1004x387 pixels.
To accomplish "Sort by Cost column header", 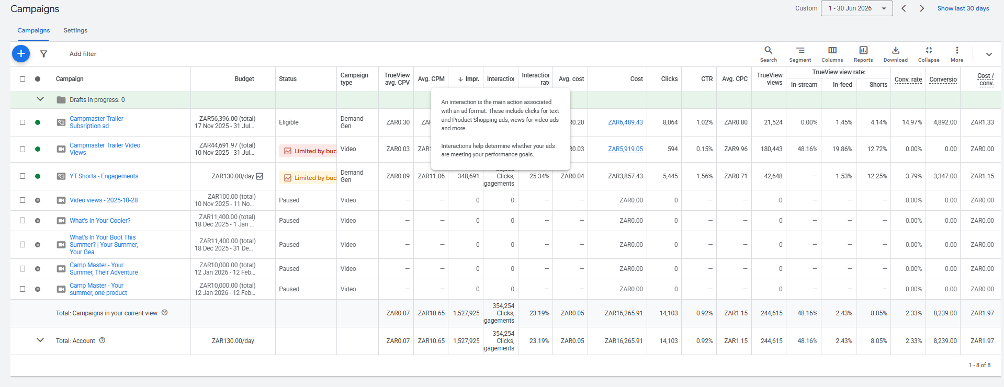I will click(636, 79).
